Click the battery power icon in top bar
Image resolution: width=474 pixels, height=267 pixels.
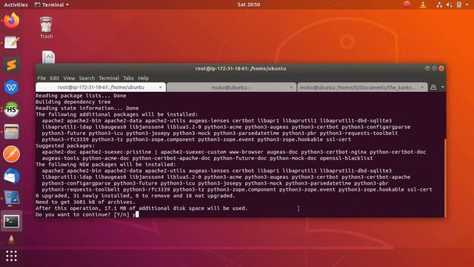459,4
